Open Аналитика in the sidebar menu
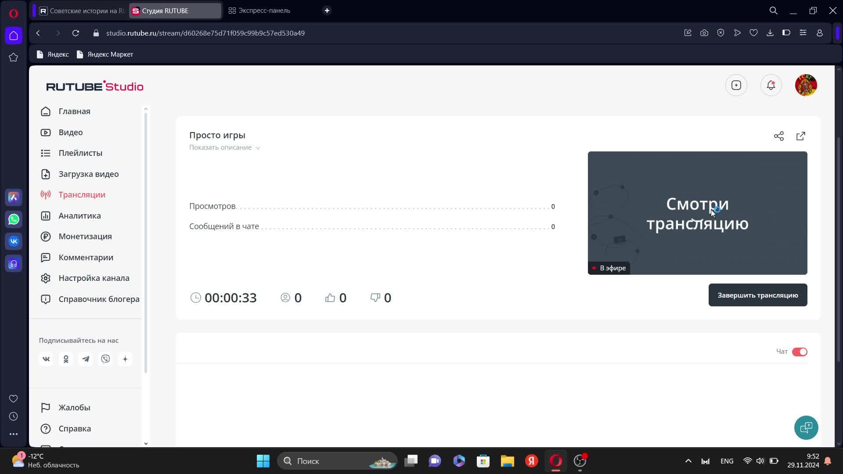This screenshot has height=474, width=843. click(79, 215)
